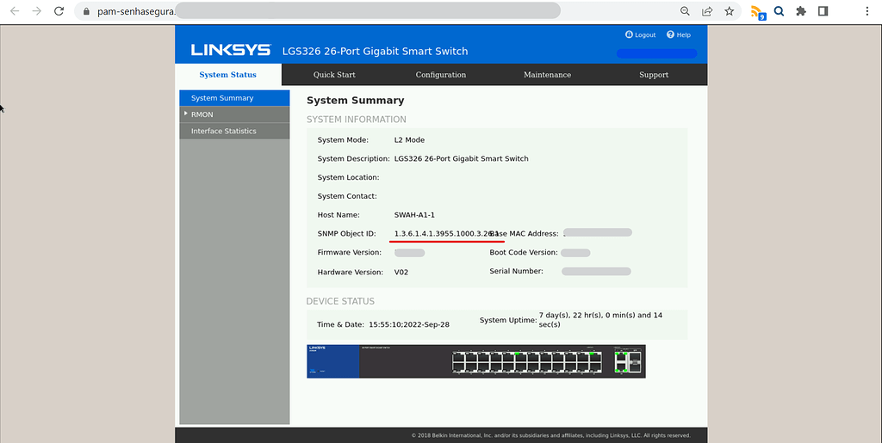Click the Belkin copyright footer text
Screen dimensions: 882x443
click(550, 435)
